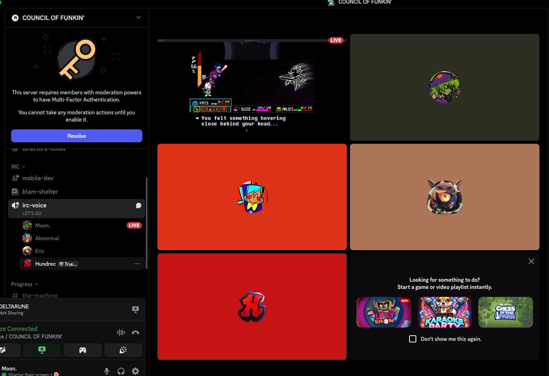Check the Don't show me this again box
The image size is (549, 376).
[x=413, y=339]
